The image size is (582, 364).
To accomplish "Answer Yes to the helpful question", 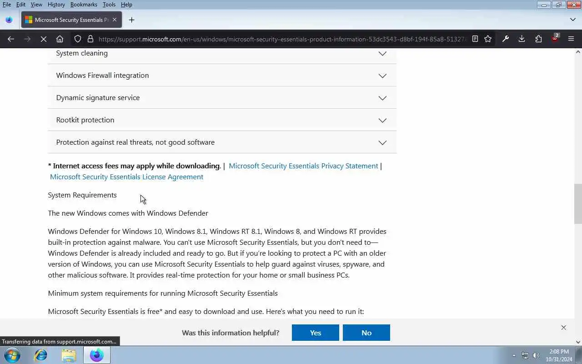I will point(316,333).
